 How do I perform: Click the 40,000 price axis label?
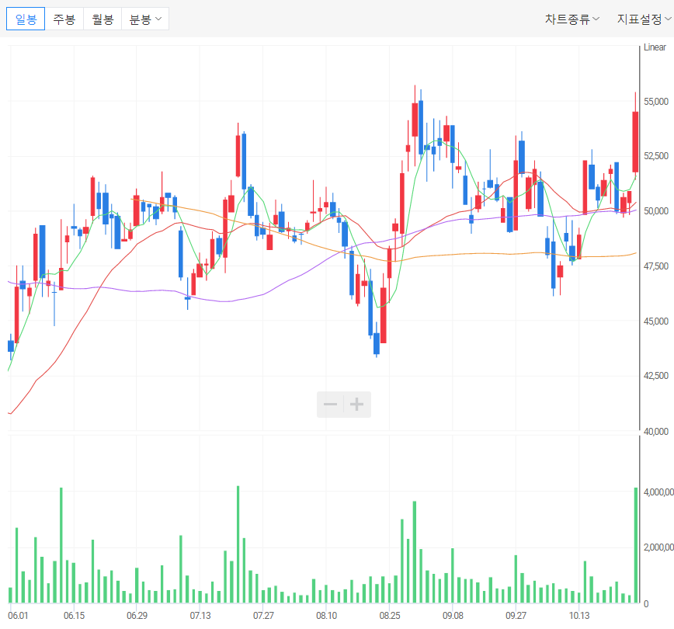(656, 431)
